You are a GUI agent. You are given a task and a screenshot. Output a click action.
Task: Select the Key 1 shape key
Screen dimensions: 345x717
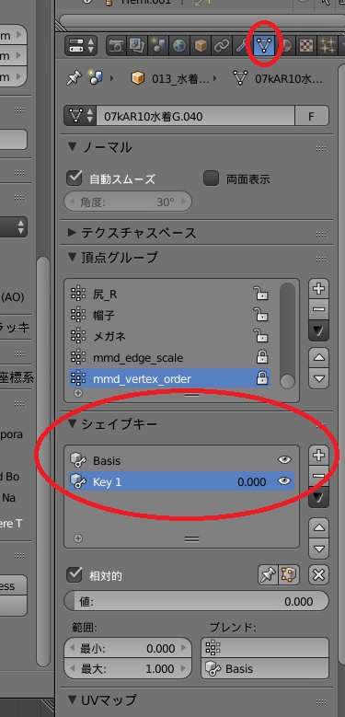pyautogui.click(x=181, y=481)
